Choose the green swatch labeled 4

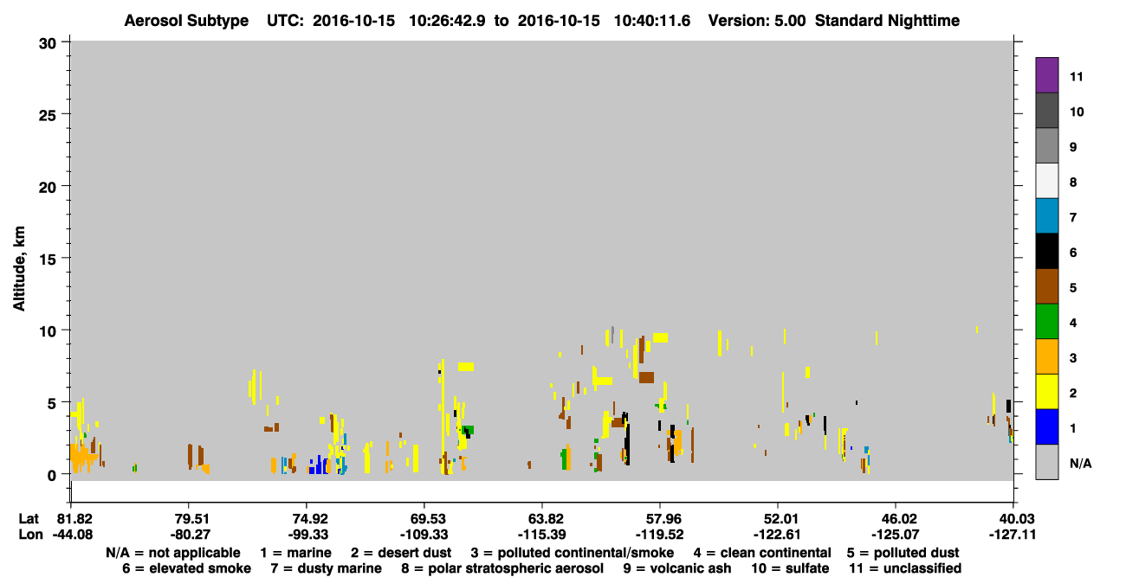(1047, 322)
